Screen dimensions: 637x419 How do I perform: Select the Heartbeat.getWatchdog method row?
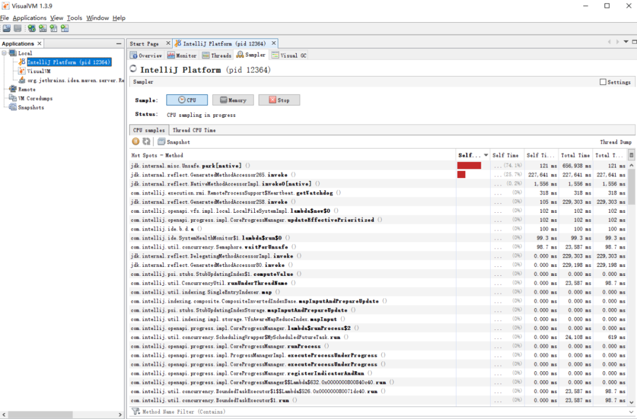coord(378,193)
